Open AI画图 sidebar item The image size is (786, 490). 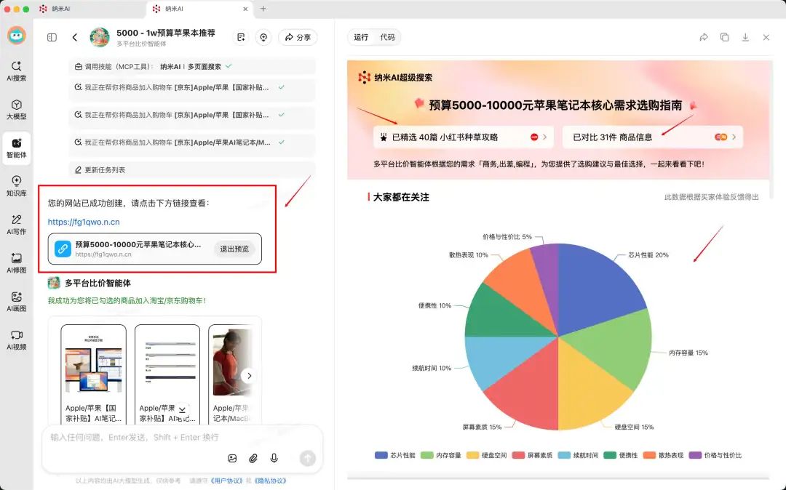(x=17, y=301)
